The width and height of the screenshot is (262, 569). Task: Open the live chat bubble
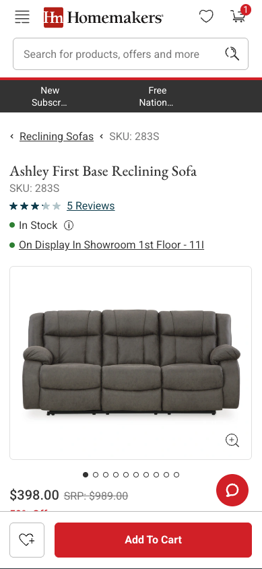coord(232,490)
